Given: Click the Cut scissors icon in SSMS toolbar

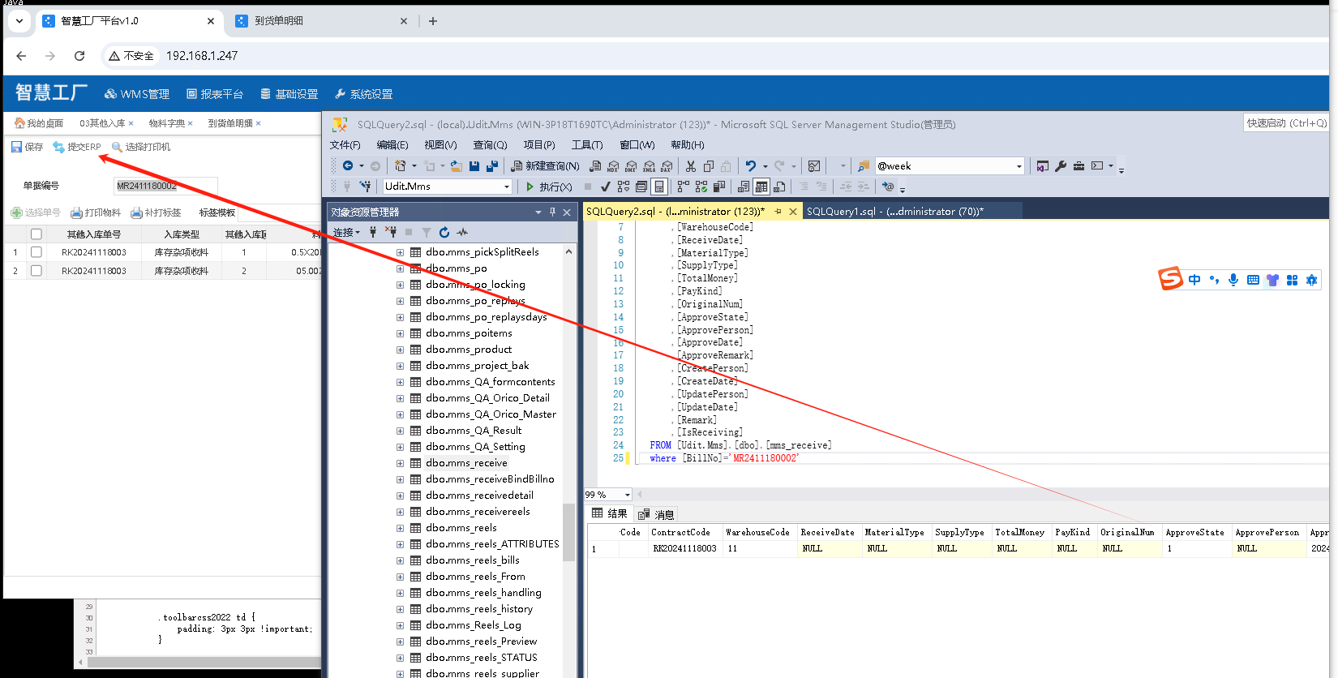Looking at the screenshot, I should pyautogui.click(x=690, y=166).
